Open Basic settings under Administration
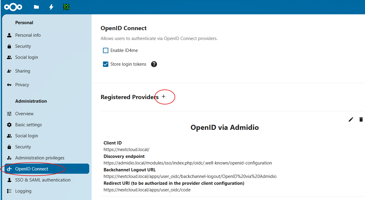 click(x=28, y=125)
